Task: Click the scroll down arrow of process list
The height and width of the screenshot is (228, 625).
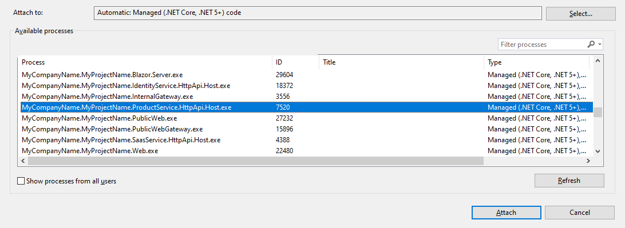Action: click(x=598, y=151)
